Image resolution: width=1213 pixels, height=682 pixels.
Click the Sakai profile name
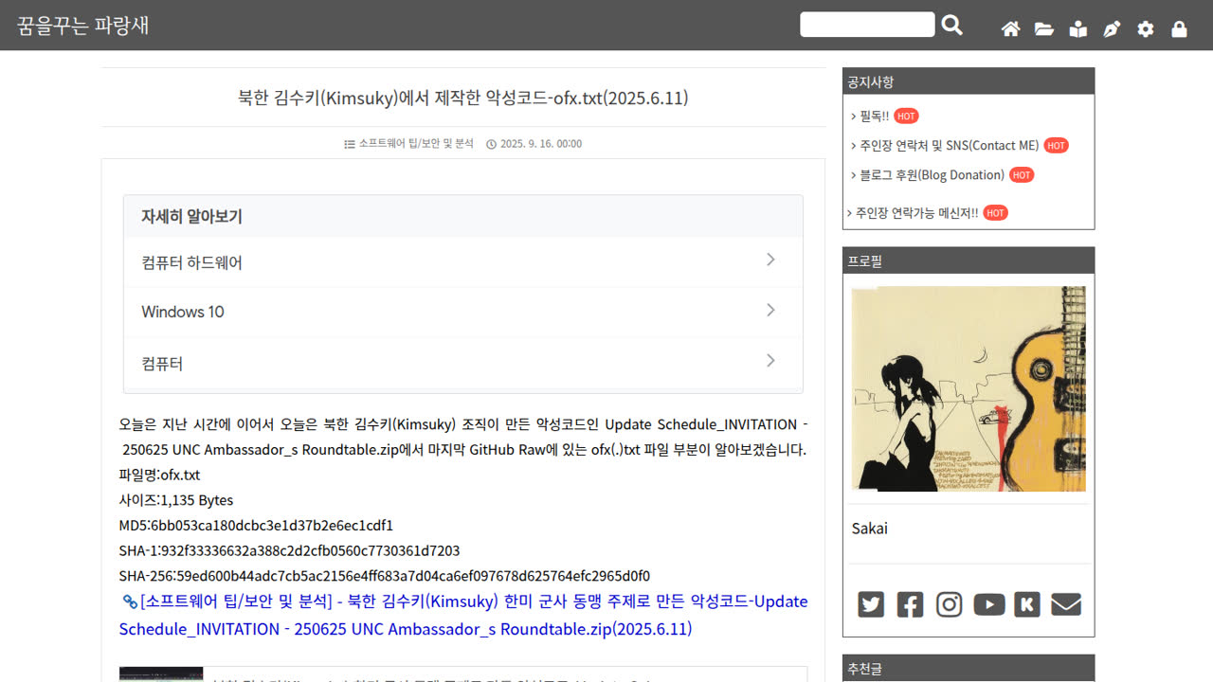tap(870, 529)
